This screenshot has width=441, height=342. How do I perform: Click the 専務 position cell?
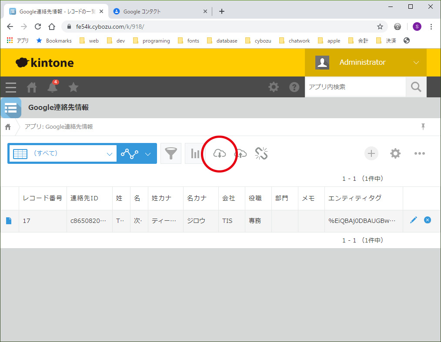pyautogui.click(x=258, y=221)
